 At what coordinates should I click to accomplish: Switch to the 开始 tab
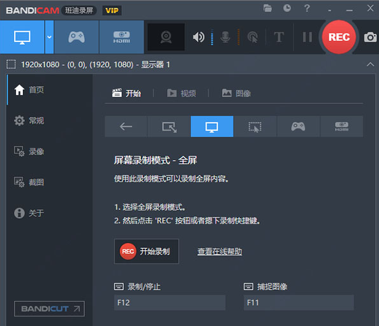coord(126,93)
